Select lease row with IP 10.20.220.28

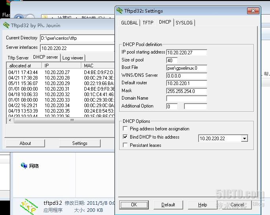coord(61,78)
